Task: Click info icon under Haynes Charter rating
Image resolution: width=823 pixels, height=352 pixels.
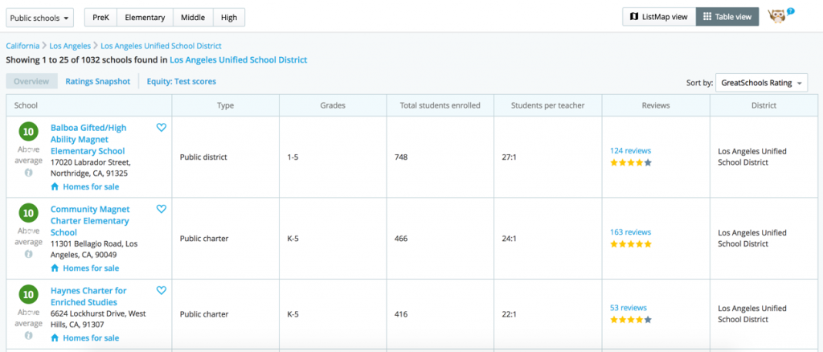Action: click(x=28, y=335)
